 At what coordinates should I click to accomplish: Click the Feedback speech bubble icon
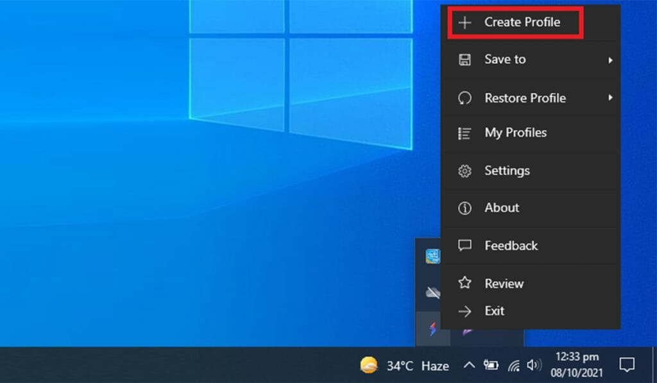point(465,246)
